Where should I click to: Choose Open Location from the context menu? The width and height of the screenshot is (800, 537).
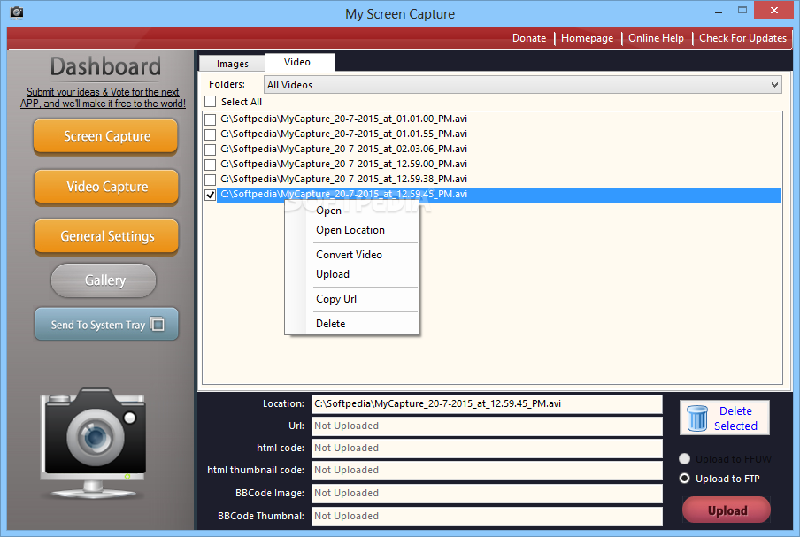[350, 230]
